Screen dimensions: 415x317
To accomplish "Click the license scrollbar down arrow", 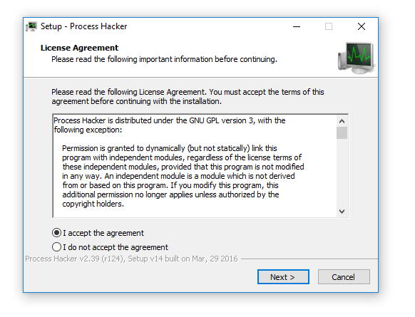I will (x=342, y=212).
